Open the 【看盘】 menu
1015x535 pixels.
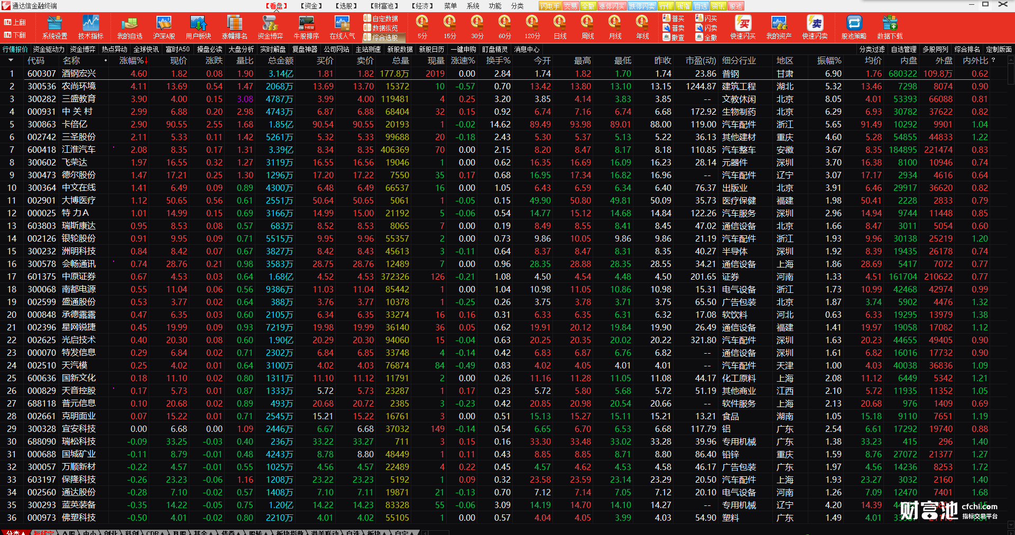pyautogui.click(x=276, y=6)
